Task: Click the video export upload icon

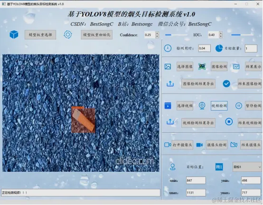Action: click(x=170, y=121)
